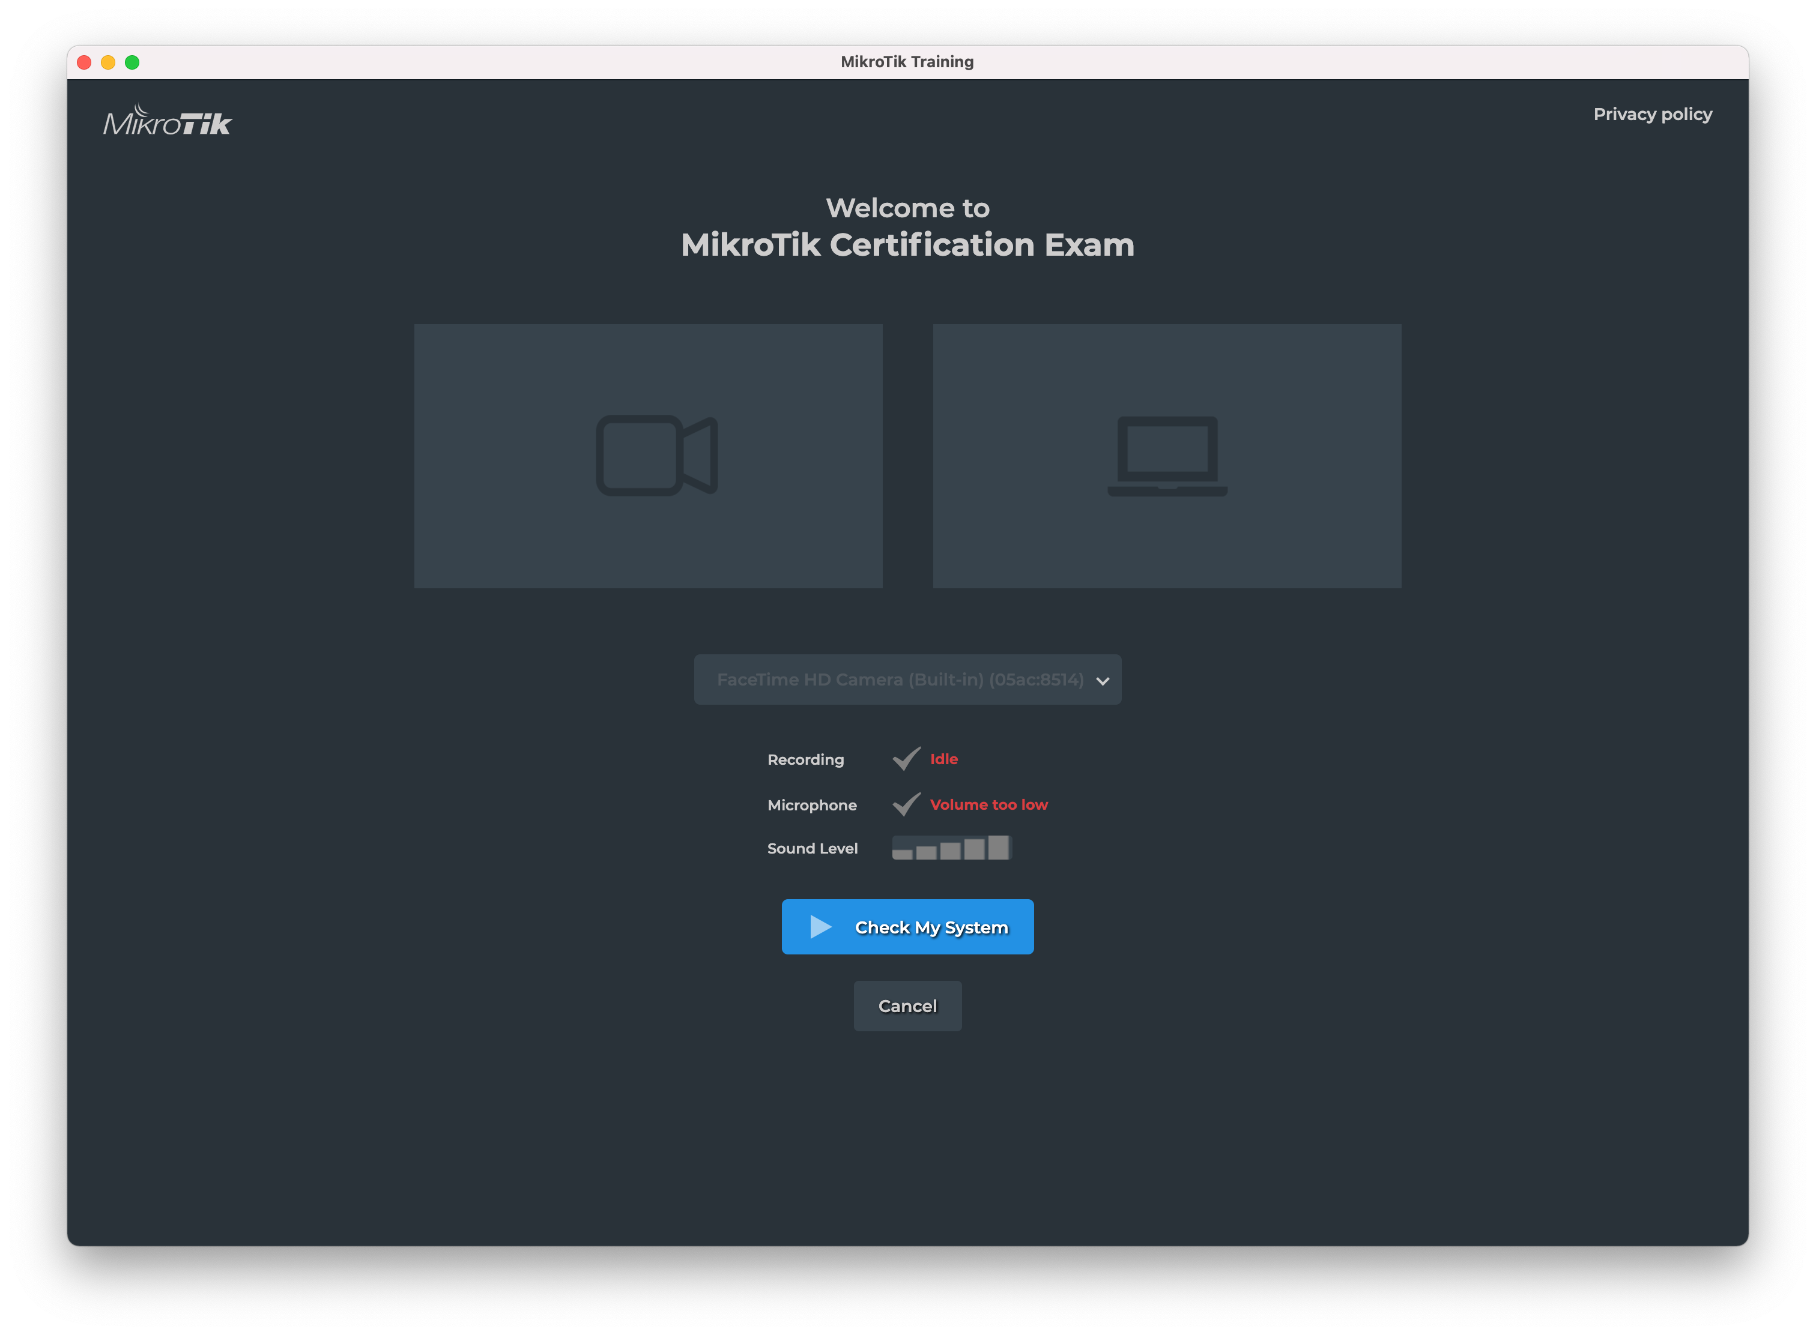The width and height of the screenshot is (1816, 1335).
Task: Click the Sound Level label
Action: (812, 849)
